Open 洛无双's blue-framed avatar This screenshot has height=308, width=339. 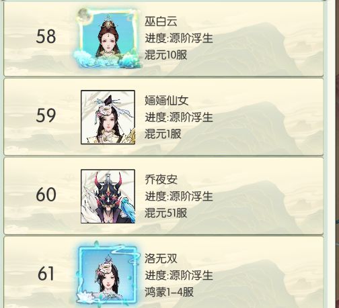coord(108,274)
